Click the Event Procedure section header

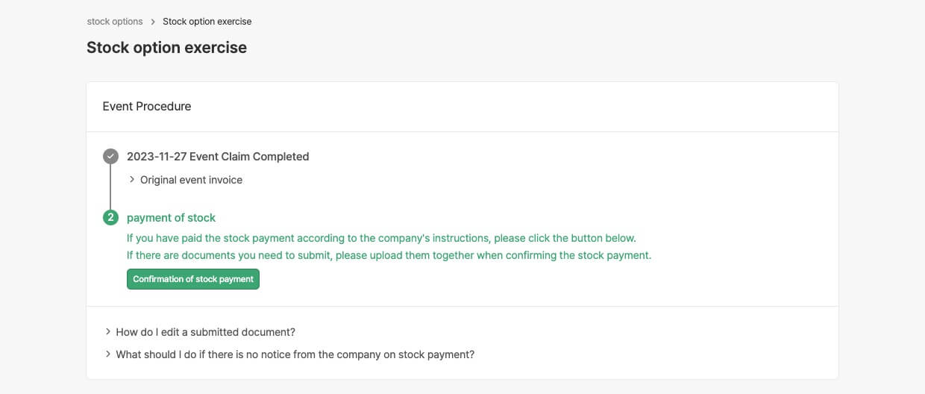coord(147,107)
